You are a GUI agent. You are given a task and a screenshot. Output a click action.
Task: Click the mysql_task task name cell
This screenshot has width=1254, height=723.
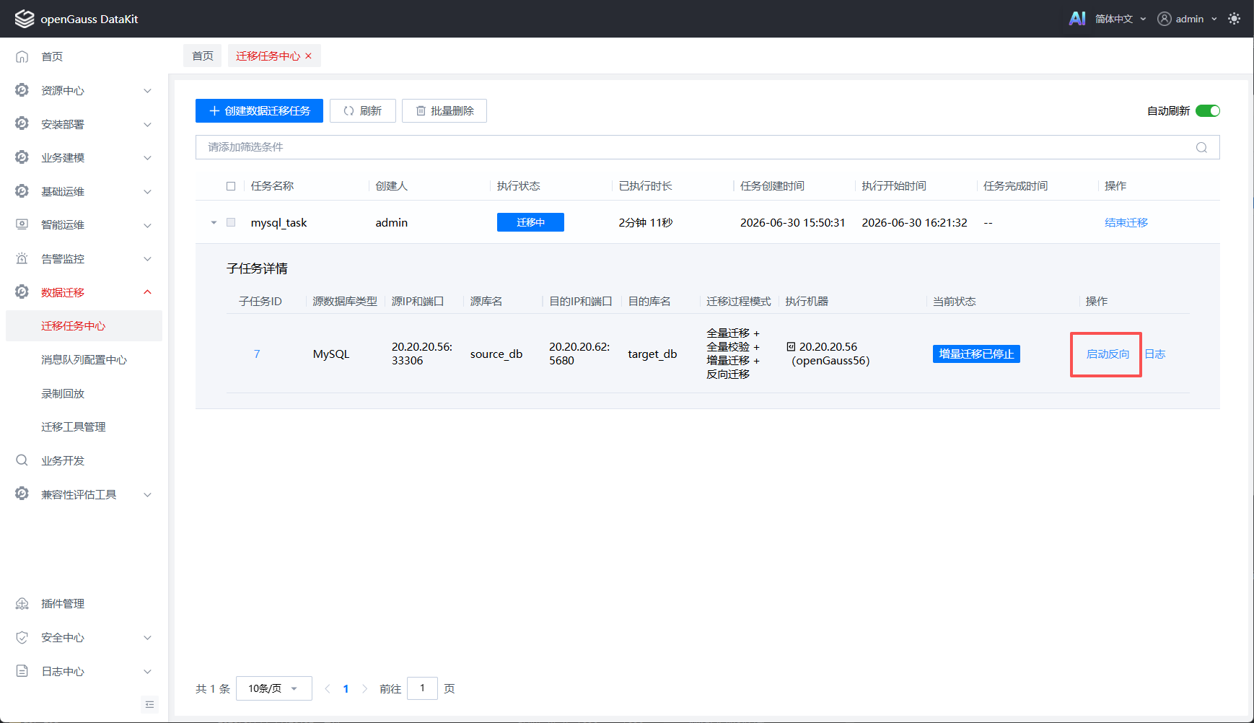(x=279, y=222)
